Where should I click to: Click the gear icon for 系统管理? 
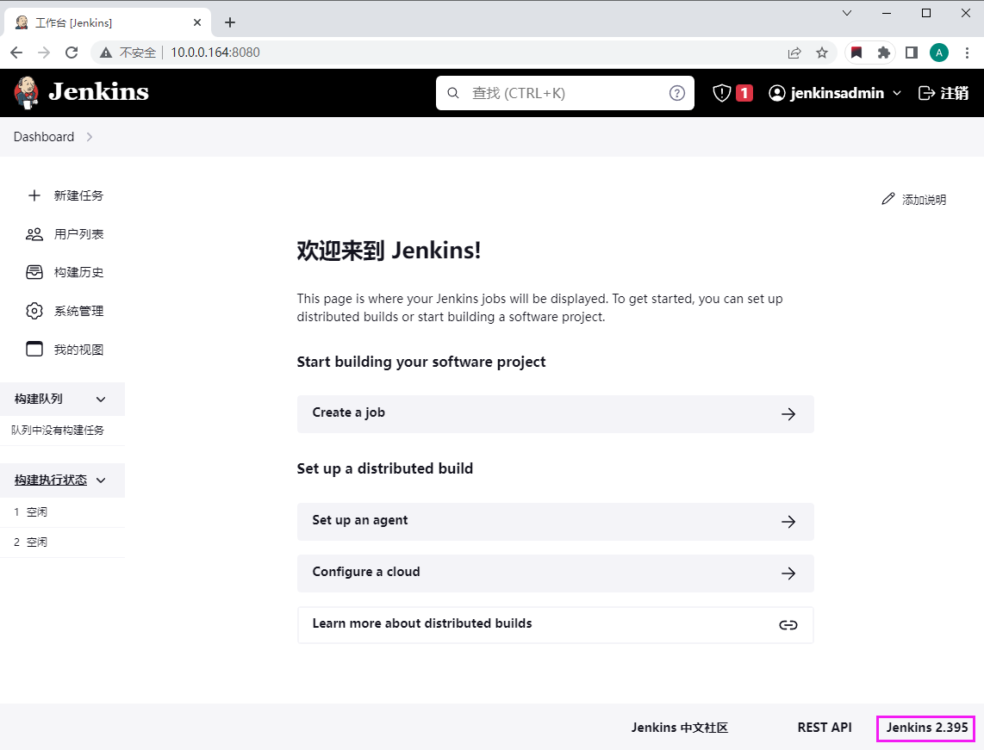coord(34,311)
